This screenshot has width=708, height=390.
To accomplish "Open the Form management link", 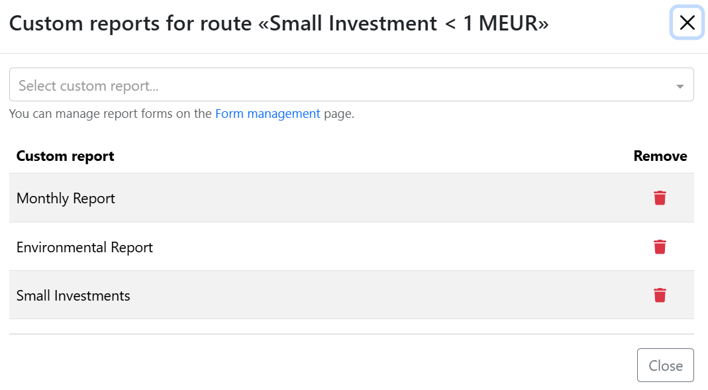I will pos(268,114).
